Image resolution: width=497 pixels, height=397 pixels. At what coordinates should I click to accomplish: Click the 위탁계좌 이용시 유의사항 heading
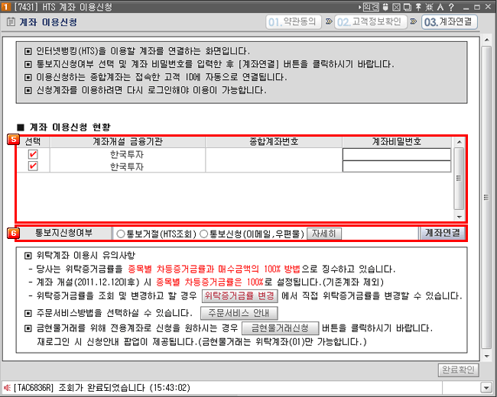point(86,255)
